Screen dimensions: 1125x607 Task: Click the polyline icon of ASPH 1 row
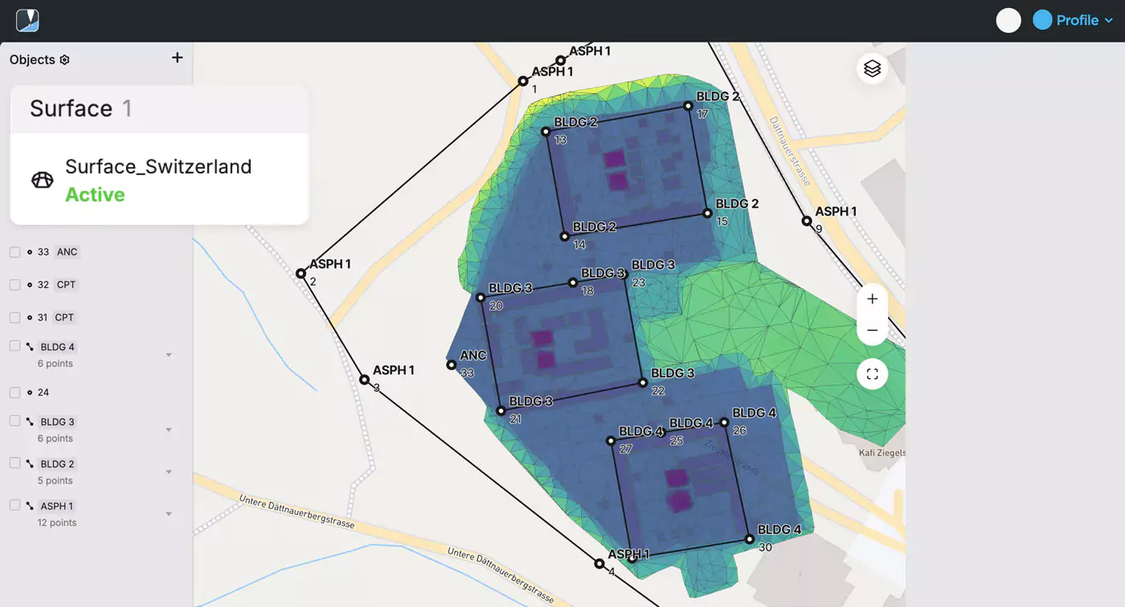point(30,506)
